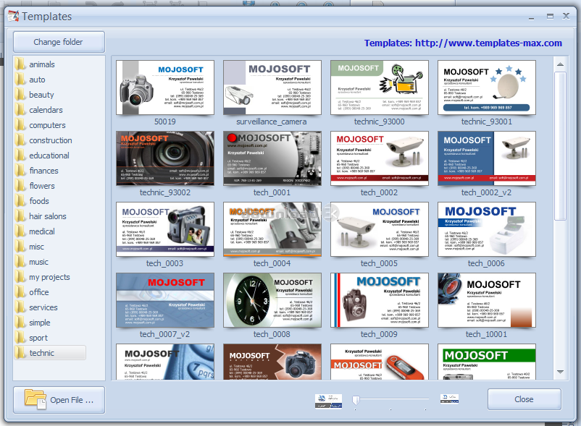Open the misc folder label
Image resolution: width=581 pixels, height=426 pixels.
(36, 247)
